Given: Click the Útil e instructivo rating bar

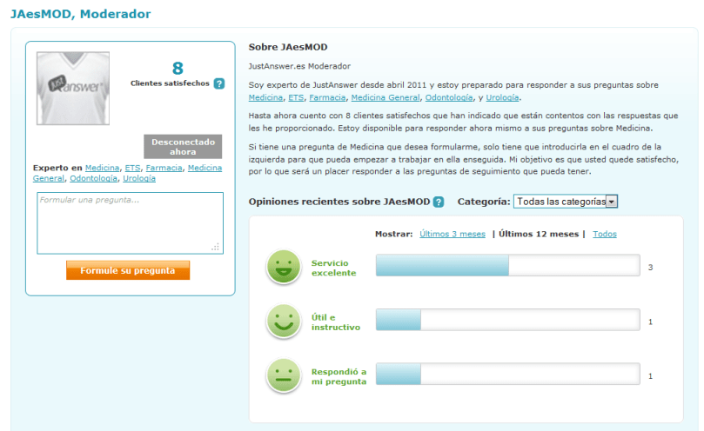Looking at the screenshot, I should (508, 319).
